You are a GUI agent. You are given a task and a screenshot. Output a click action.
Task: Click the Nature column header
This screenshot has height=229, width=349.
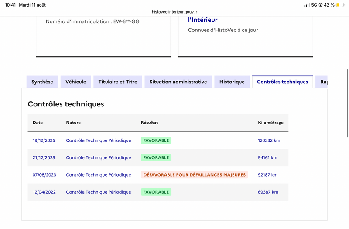[x=73, y=123]
